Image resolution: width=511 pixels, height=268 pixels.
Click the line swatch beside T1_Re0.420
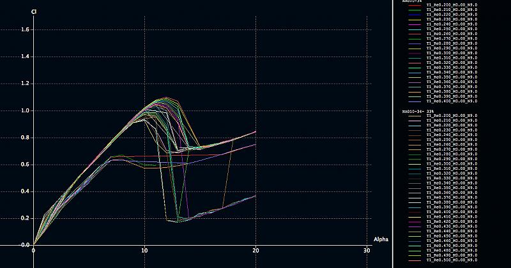[x=414, y=221]
